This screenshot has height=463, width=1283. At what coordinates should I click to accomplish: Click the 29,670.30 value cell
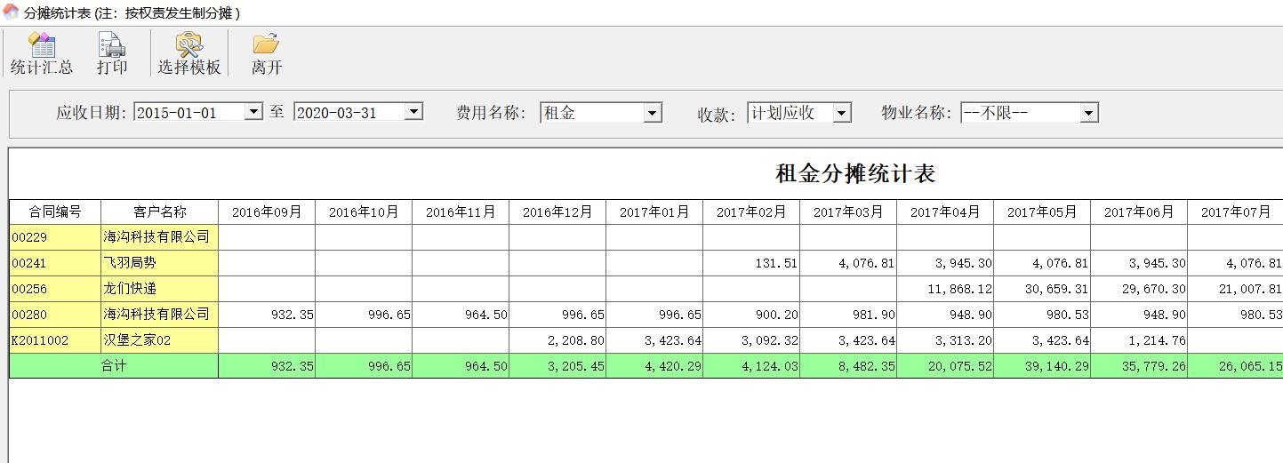tap(1139, 289)
